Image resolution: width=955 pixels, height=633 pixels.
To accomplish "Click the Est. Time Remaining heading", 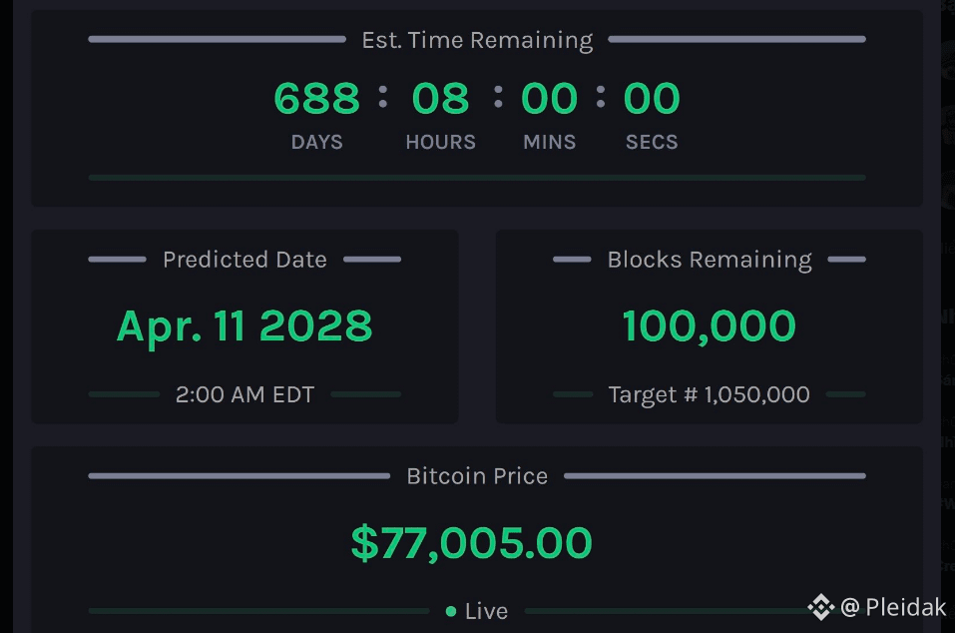I will tap(477, 40).
